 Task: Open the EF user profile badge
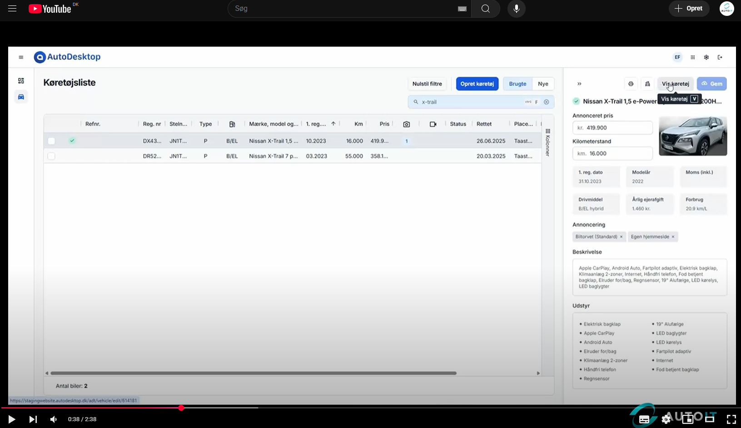pos(677,57)
